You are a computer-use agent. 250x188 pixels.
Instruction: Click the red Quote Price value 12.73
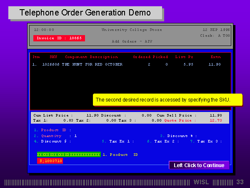[215, 120]
